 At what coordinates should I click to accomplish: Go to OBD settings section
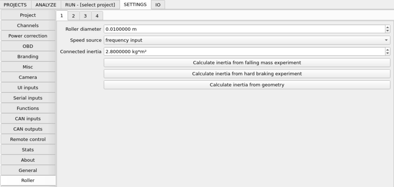click(x=28, y=46)
